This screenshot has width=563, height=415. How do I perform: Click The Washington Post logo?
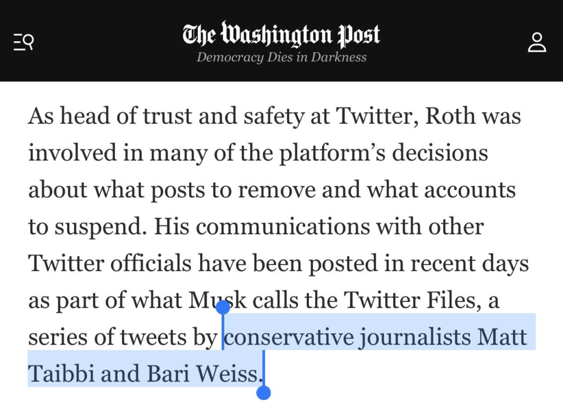point(281,34)
